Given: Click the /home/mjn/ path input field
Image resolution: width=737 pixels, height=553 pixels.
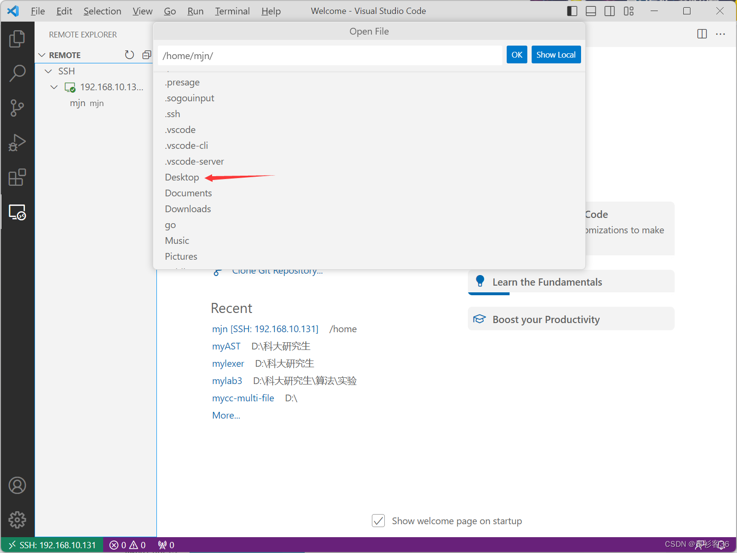Looking at the screenshot, I should [x=330, y=55].
